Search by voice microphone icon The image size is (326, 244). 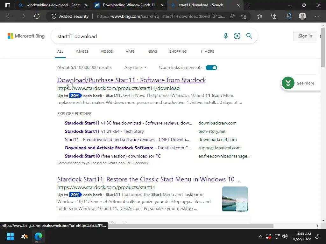pos(226,36)
